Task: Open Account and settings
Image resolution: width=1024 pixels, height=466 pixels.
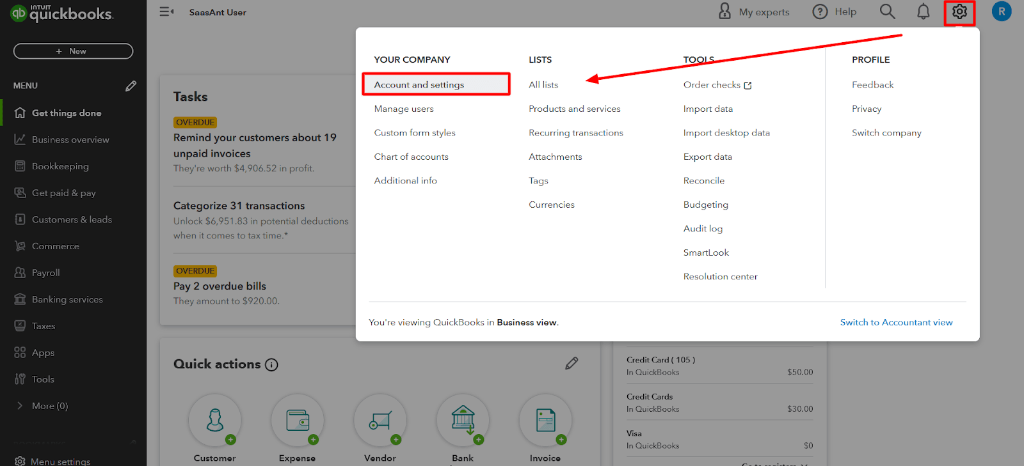Action: tap(419, 84)
